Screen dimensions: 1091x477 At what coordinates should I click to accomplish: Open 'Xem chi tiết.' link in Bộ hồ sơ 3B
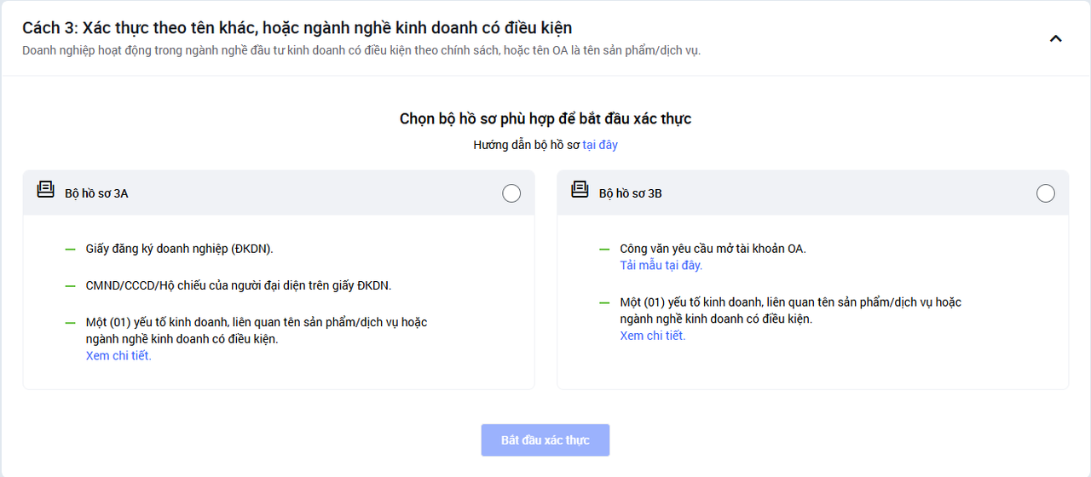click(x=652, y=336)
